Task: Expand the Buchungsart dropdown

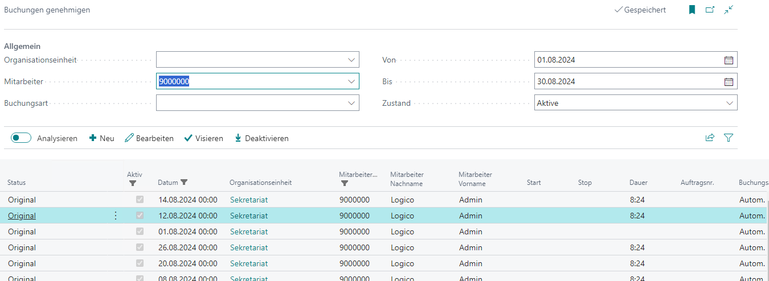Action: coord(351,103)
